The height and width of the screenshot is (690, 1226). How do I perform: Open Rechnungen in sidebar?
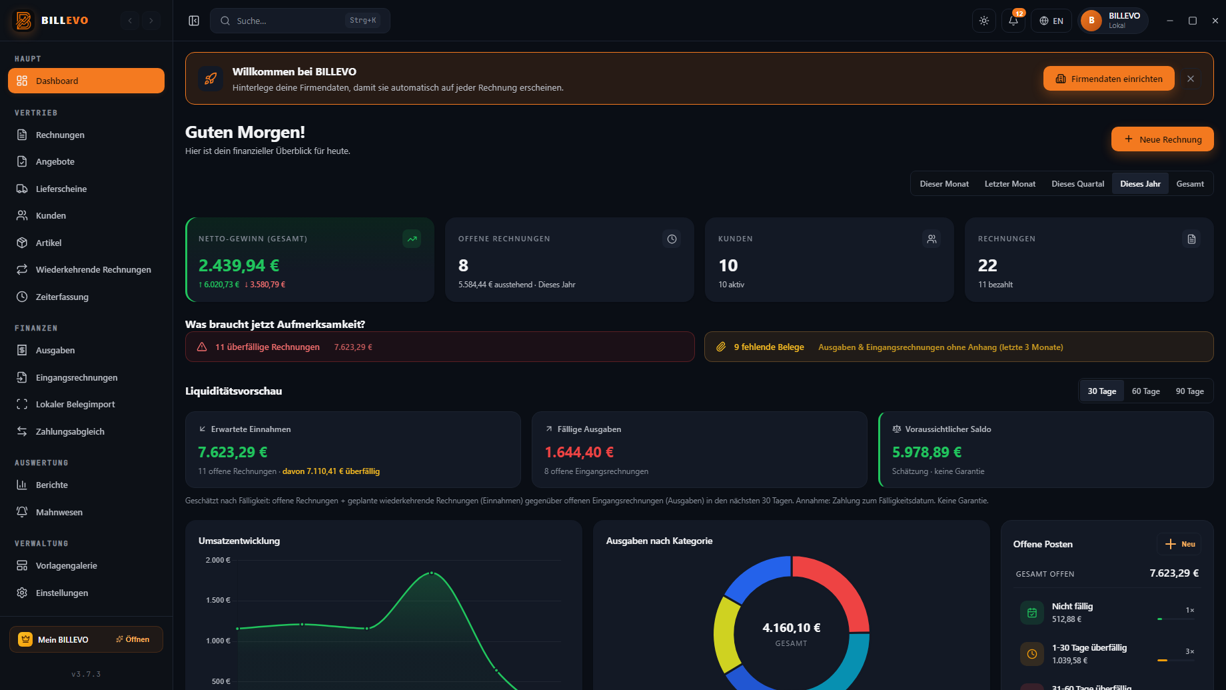86,135
